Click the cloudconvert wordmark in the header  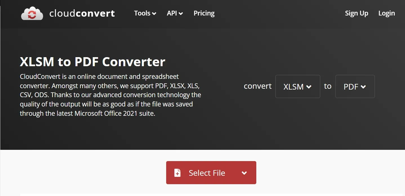(82, 13)
